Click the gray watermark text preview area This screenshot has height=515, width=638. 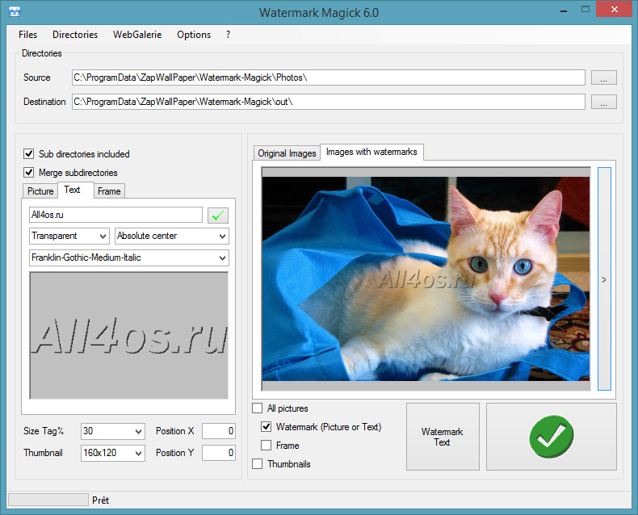coord(128,336)
